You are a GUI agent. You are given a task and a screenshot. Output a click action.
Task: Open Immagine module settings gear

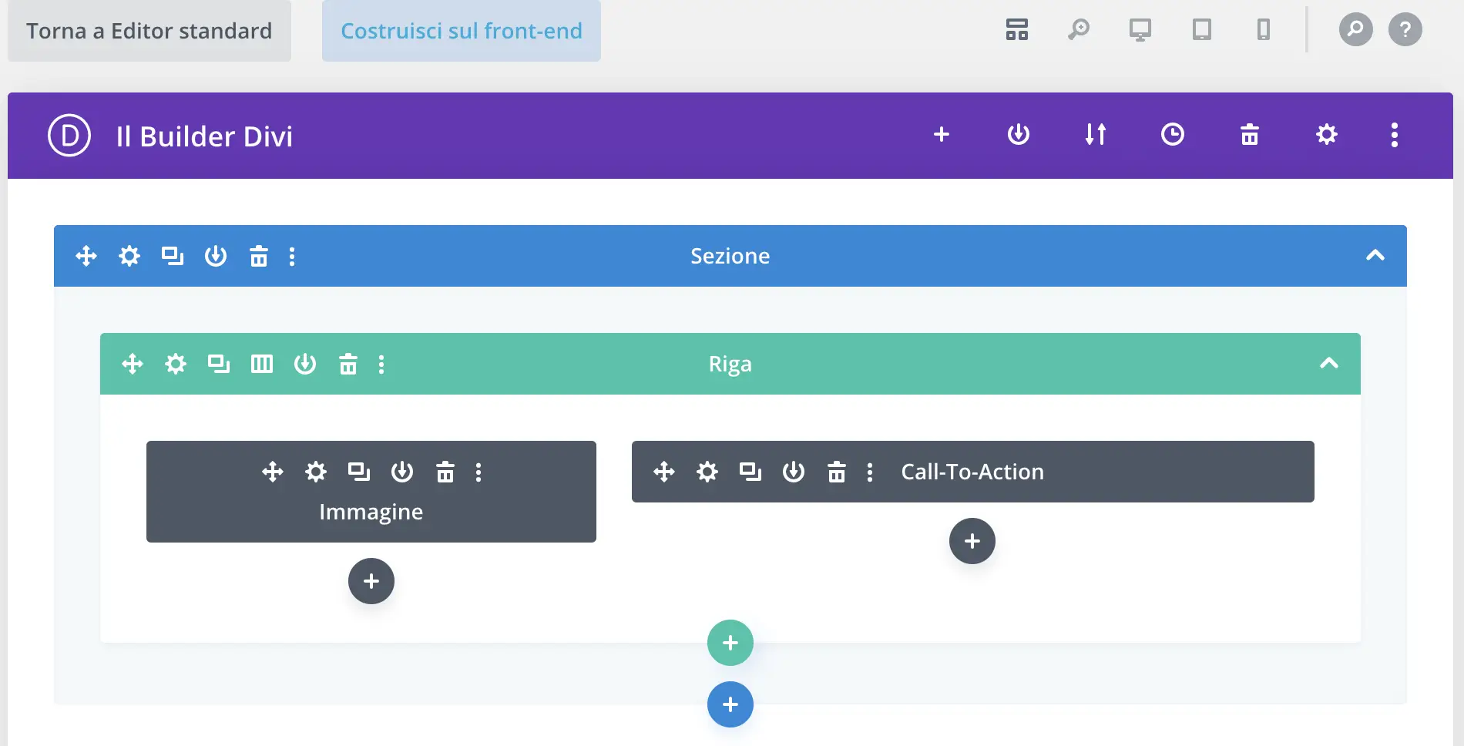pyautogui.click(x=316, y=472)
